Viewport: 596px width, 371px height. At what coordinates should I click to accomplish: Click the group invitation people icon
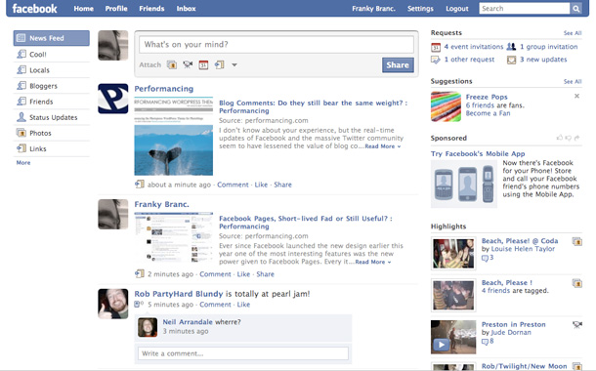coord(512,46)
